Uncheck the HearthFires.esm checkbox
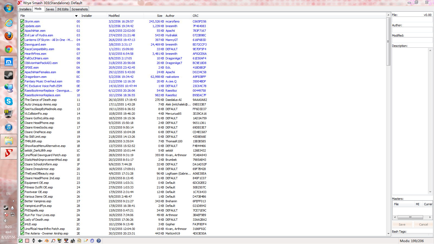The width and height of the screenshot is (434, 244). (22, 53)
